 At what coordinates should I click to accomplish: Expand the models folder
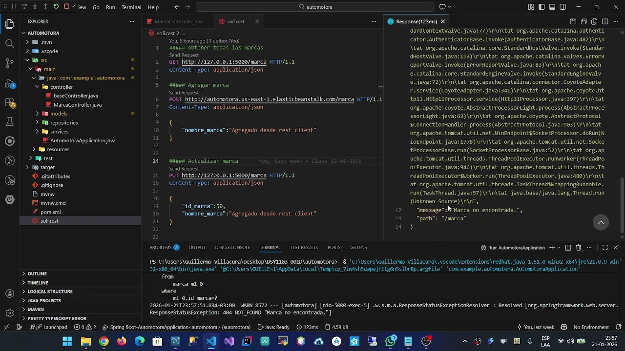pyautogui.click(x=37, y=114)
